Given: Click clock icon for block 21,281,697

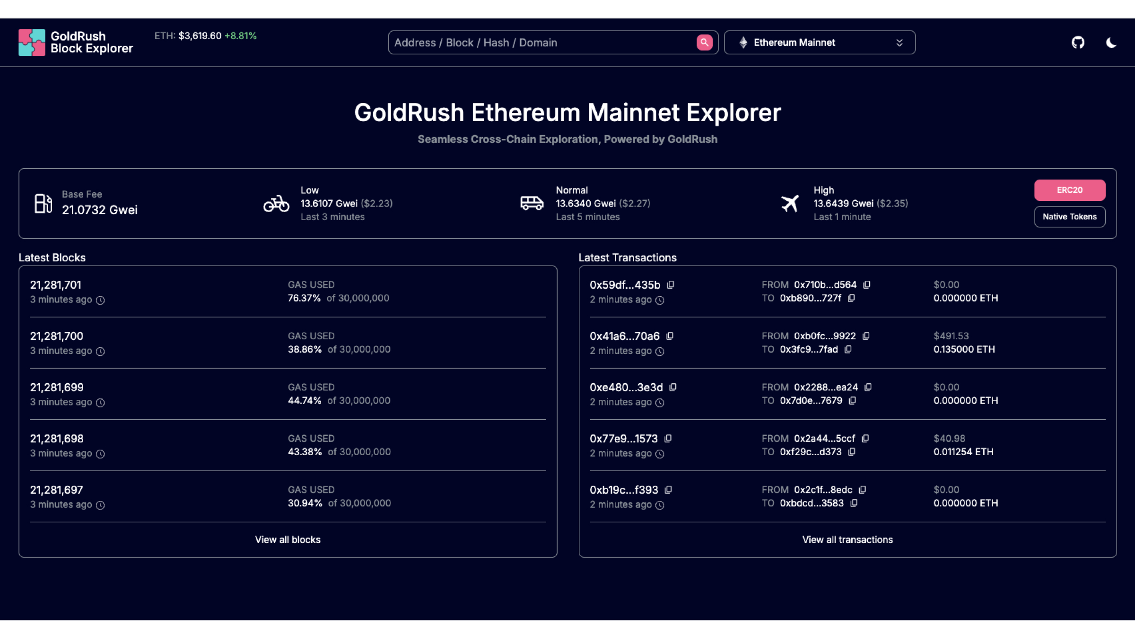Looking at the screenshot, I should pyautogui.click(x=100, y=505).
